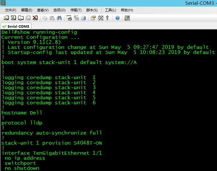Click the green check on Serial-COM3 tab
Image resolution: width=217 pixels, height=171 pixels.
[4, 26]
